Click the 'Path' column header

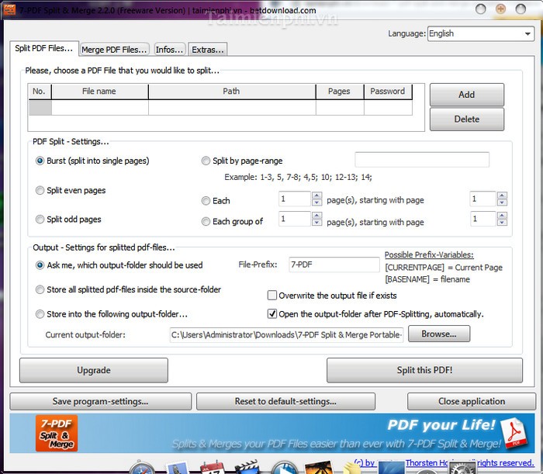point(232,92)
